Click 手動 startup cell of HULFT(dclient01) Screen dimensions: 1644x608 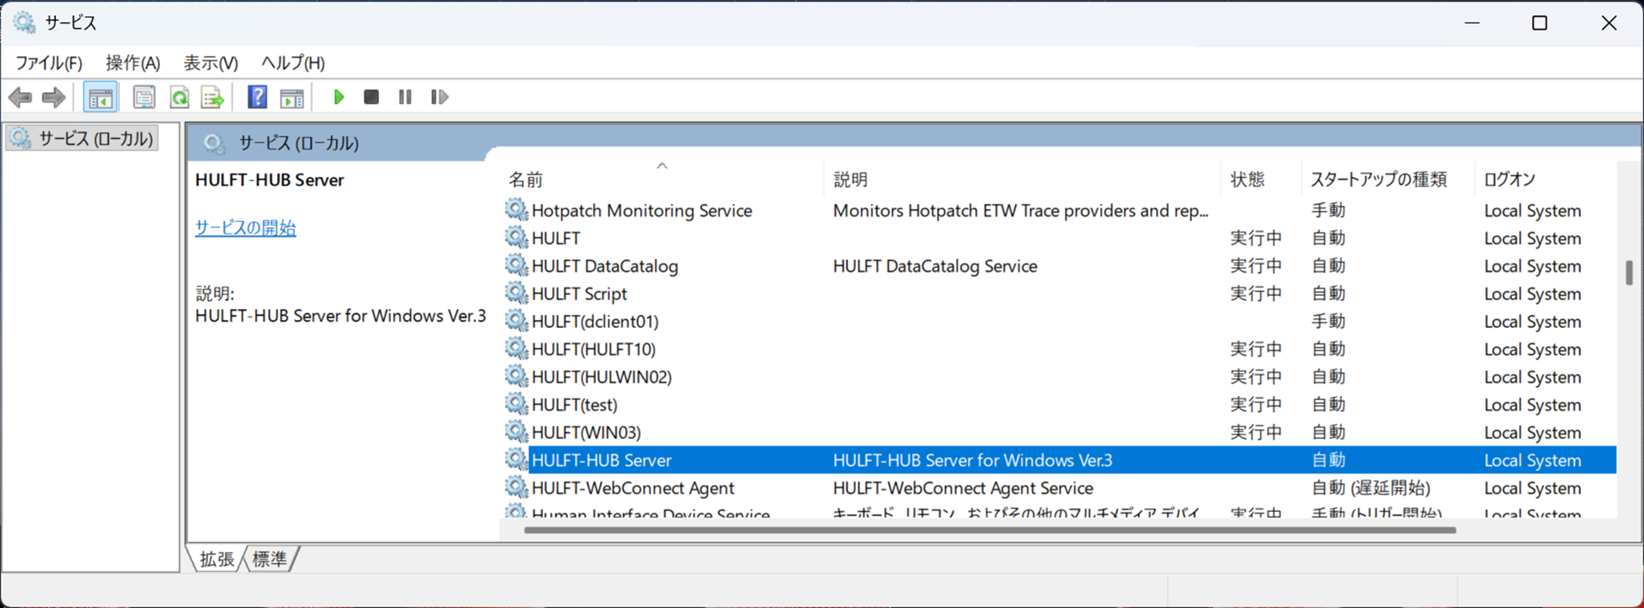(x=1328, y=322)
